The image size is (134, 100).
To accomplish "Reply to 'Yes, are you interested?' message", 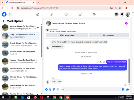I will 100,62.
